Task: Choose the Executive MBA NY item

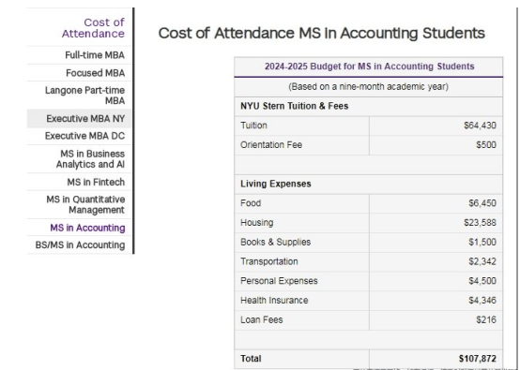Action: 85,118
